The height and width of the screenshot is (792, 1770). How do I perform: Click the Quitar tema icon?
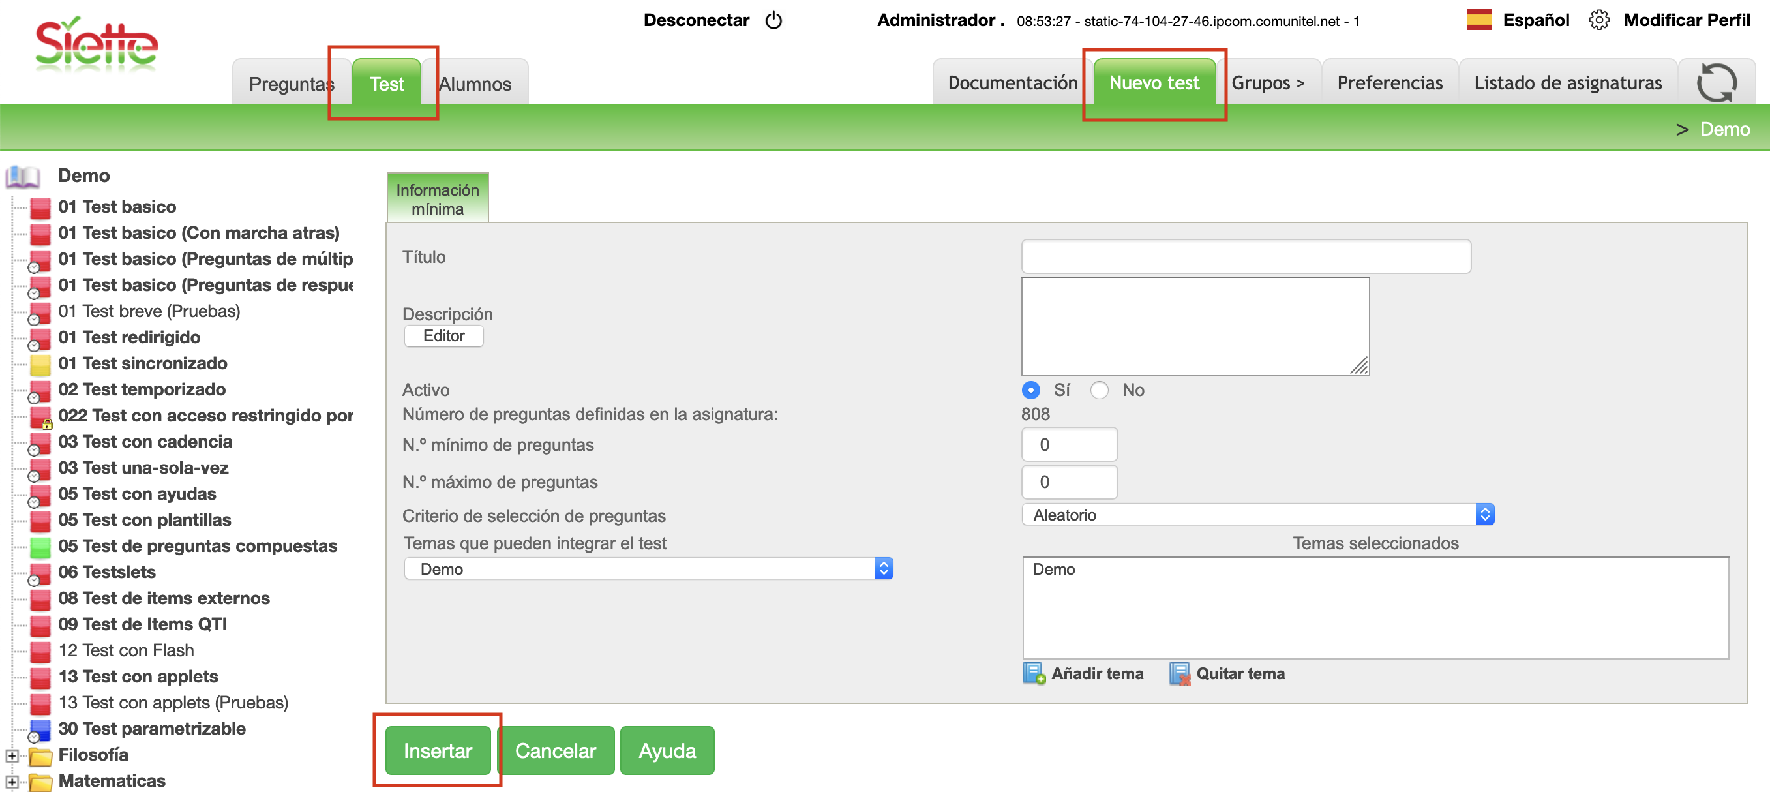pyautogui.click(x=1179, y=673)
